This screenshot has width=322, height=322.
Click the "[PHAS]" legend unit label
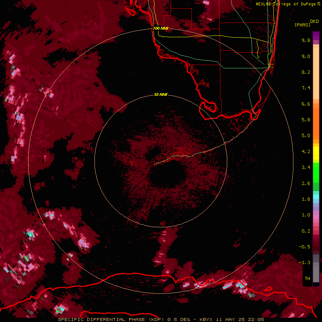tap(302, 25)
